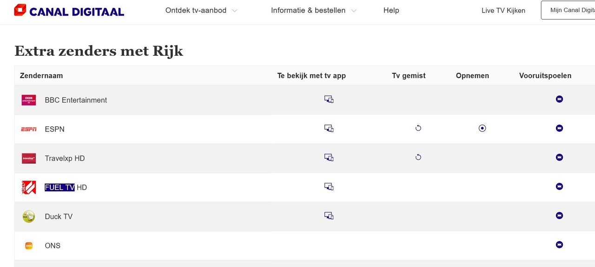Click the FUEL TV channel logo
Viewport: 595px width, 267px height.
29,187
